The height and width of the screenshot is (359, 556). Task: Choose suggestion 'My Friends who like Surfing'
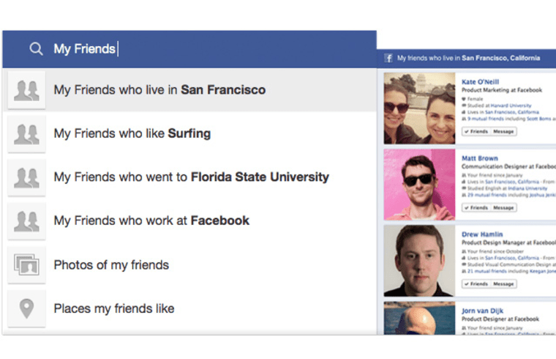coord(189,133)
